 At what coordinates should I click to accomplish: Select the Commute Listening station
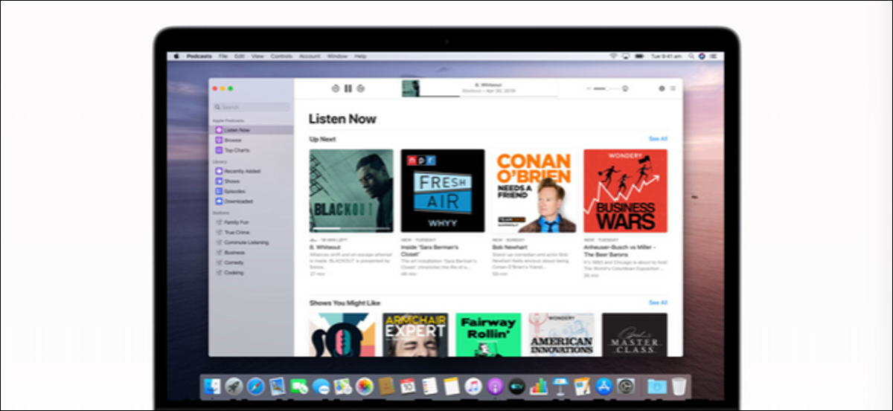click(x=252, y=242)
